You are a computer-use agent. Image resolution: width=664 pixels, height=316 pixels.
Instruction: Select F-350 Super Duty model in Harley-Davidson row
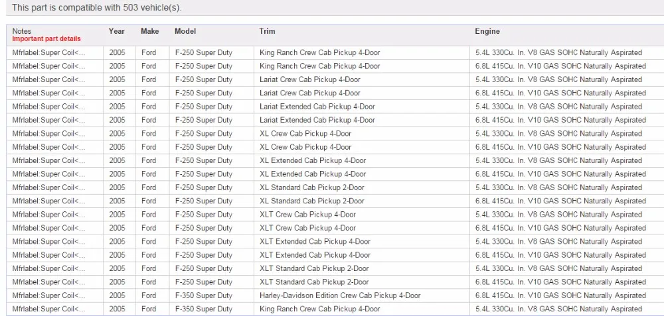(x=204, y=295)
